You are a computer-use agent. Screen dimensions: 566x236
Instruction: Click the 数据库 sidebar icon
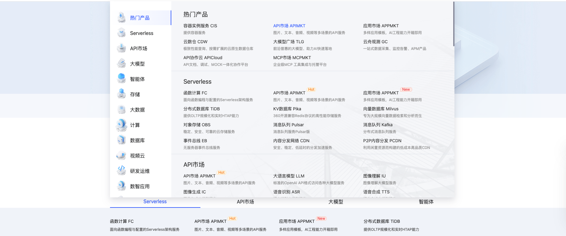(122, 140)
